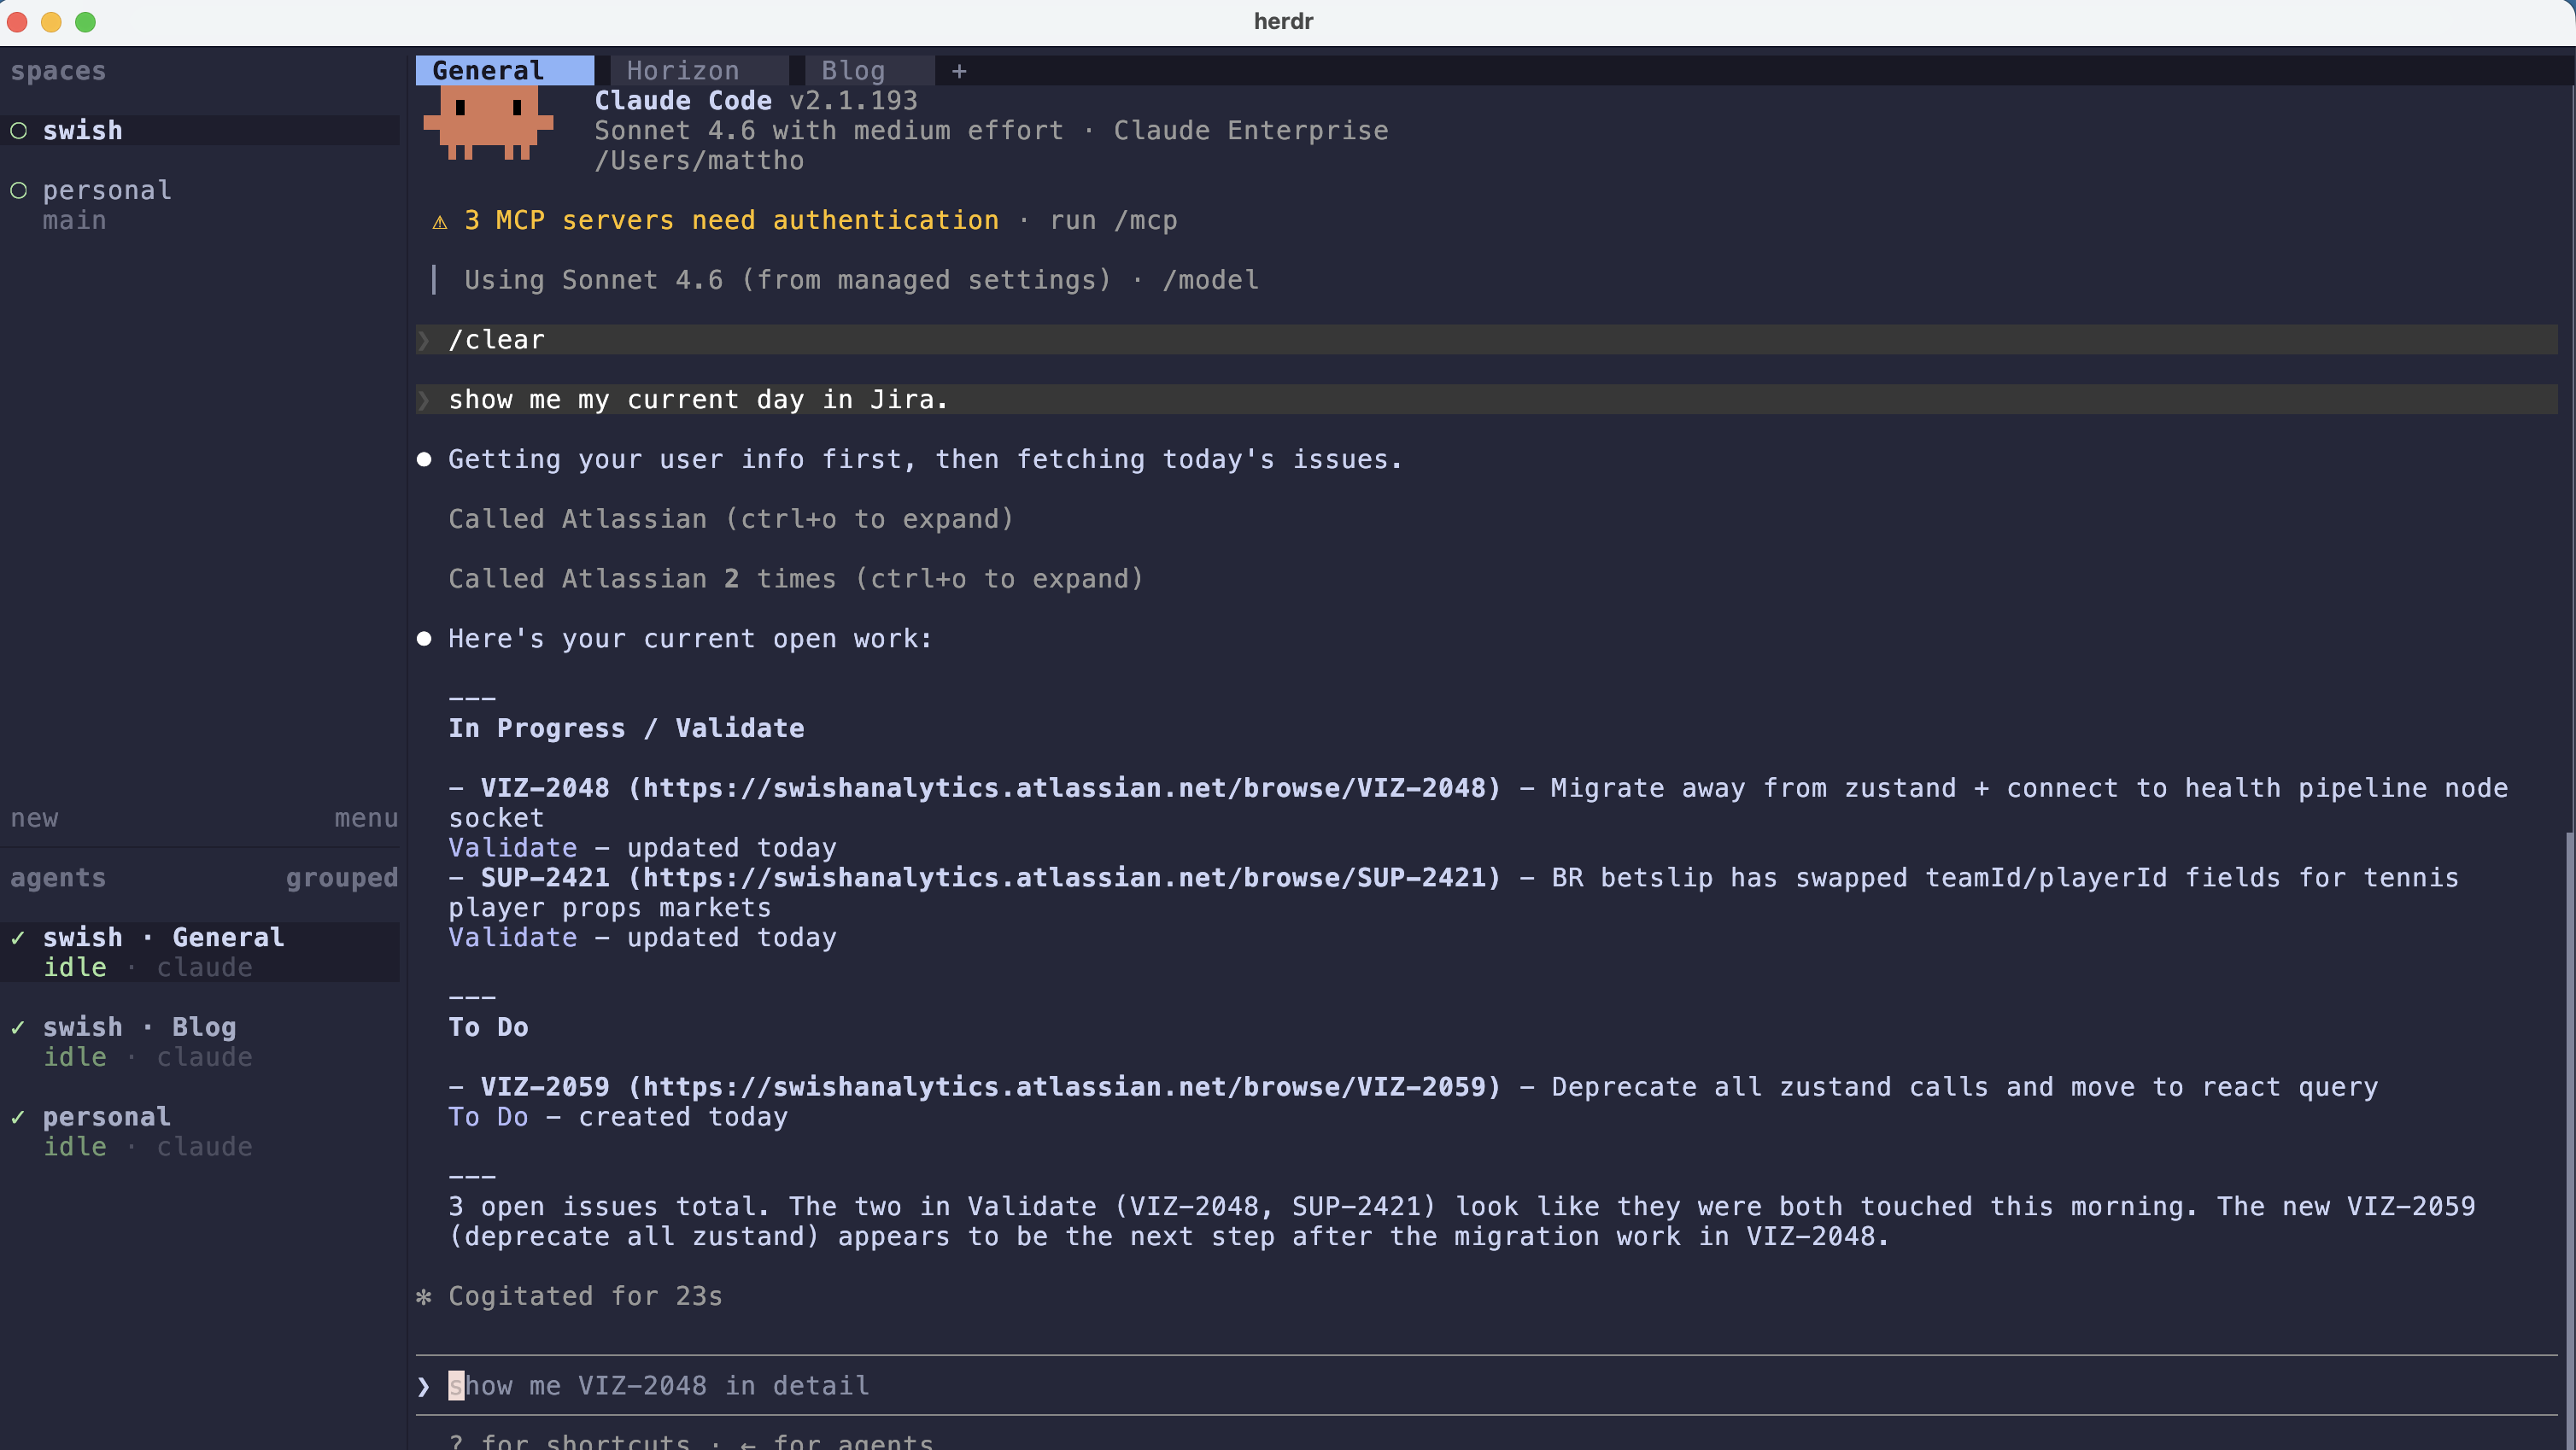The height and width of the screenshot is (1450, 2576).
Task: Expand the 'Called Atlassian 2 times' line
Action: [x=796, y=579]
